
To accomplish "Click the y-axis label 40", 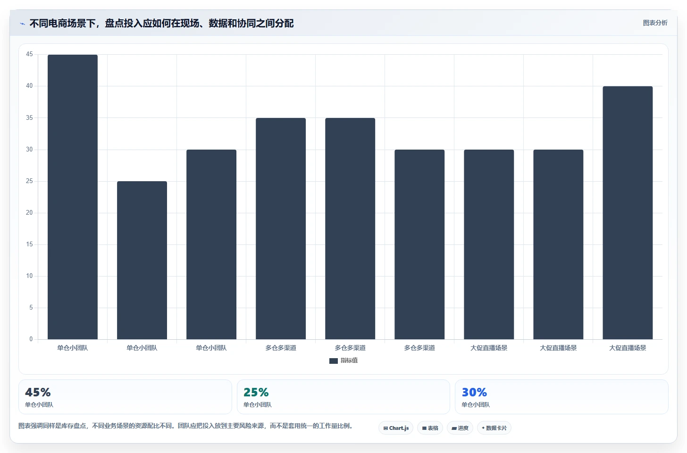I will (29, 86).
